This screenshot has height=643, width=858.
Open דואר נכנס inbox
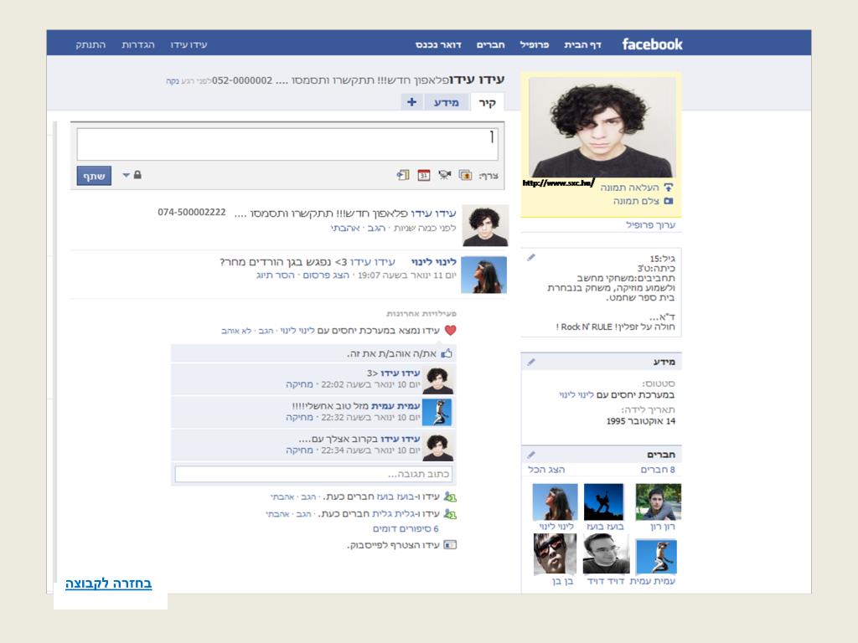438,45
